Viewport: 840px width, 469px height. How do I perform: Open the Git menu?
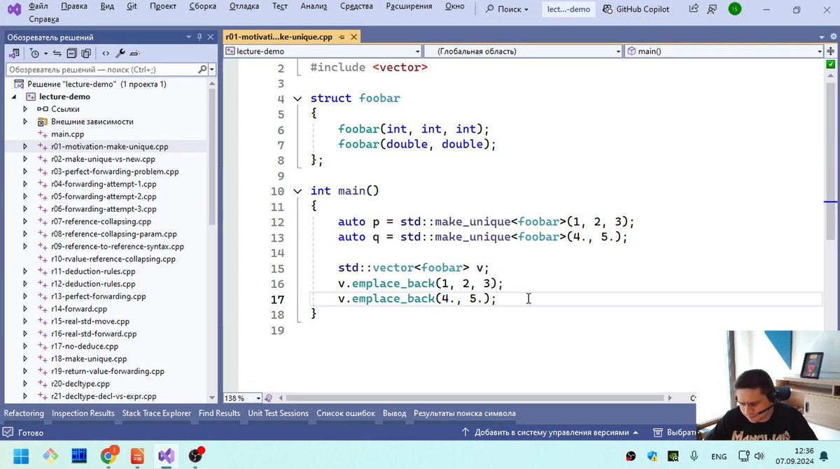132,6
